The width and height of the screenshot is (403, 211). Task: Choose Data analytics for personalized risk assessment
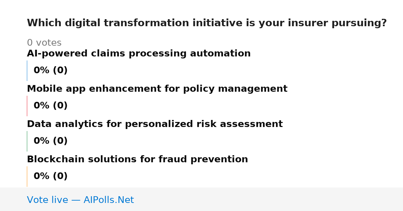tap(155, 124)
